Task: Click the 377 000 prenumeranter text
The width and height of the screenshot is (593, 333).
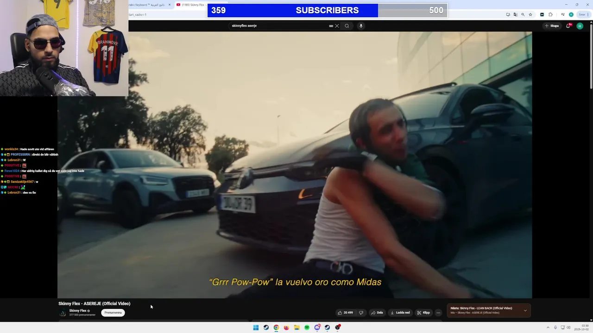Action: pos(82,315)
